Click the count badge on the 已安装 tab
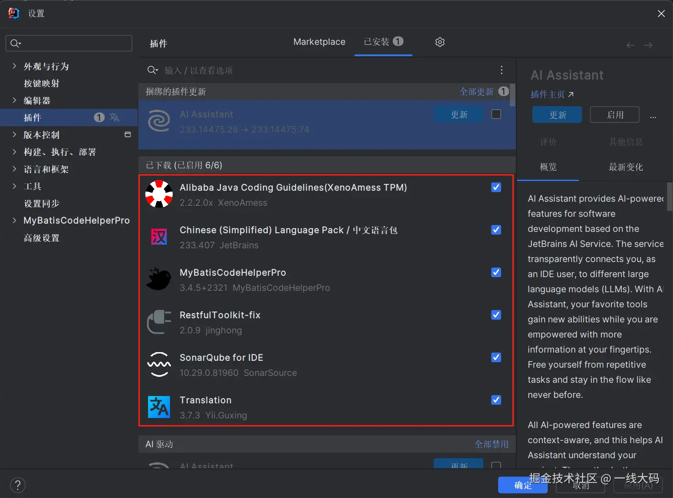The width and height of the screenshot is (673, 498). click(398, 41)
